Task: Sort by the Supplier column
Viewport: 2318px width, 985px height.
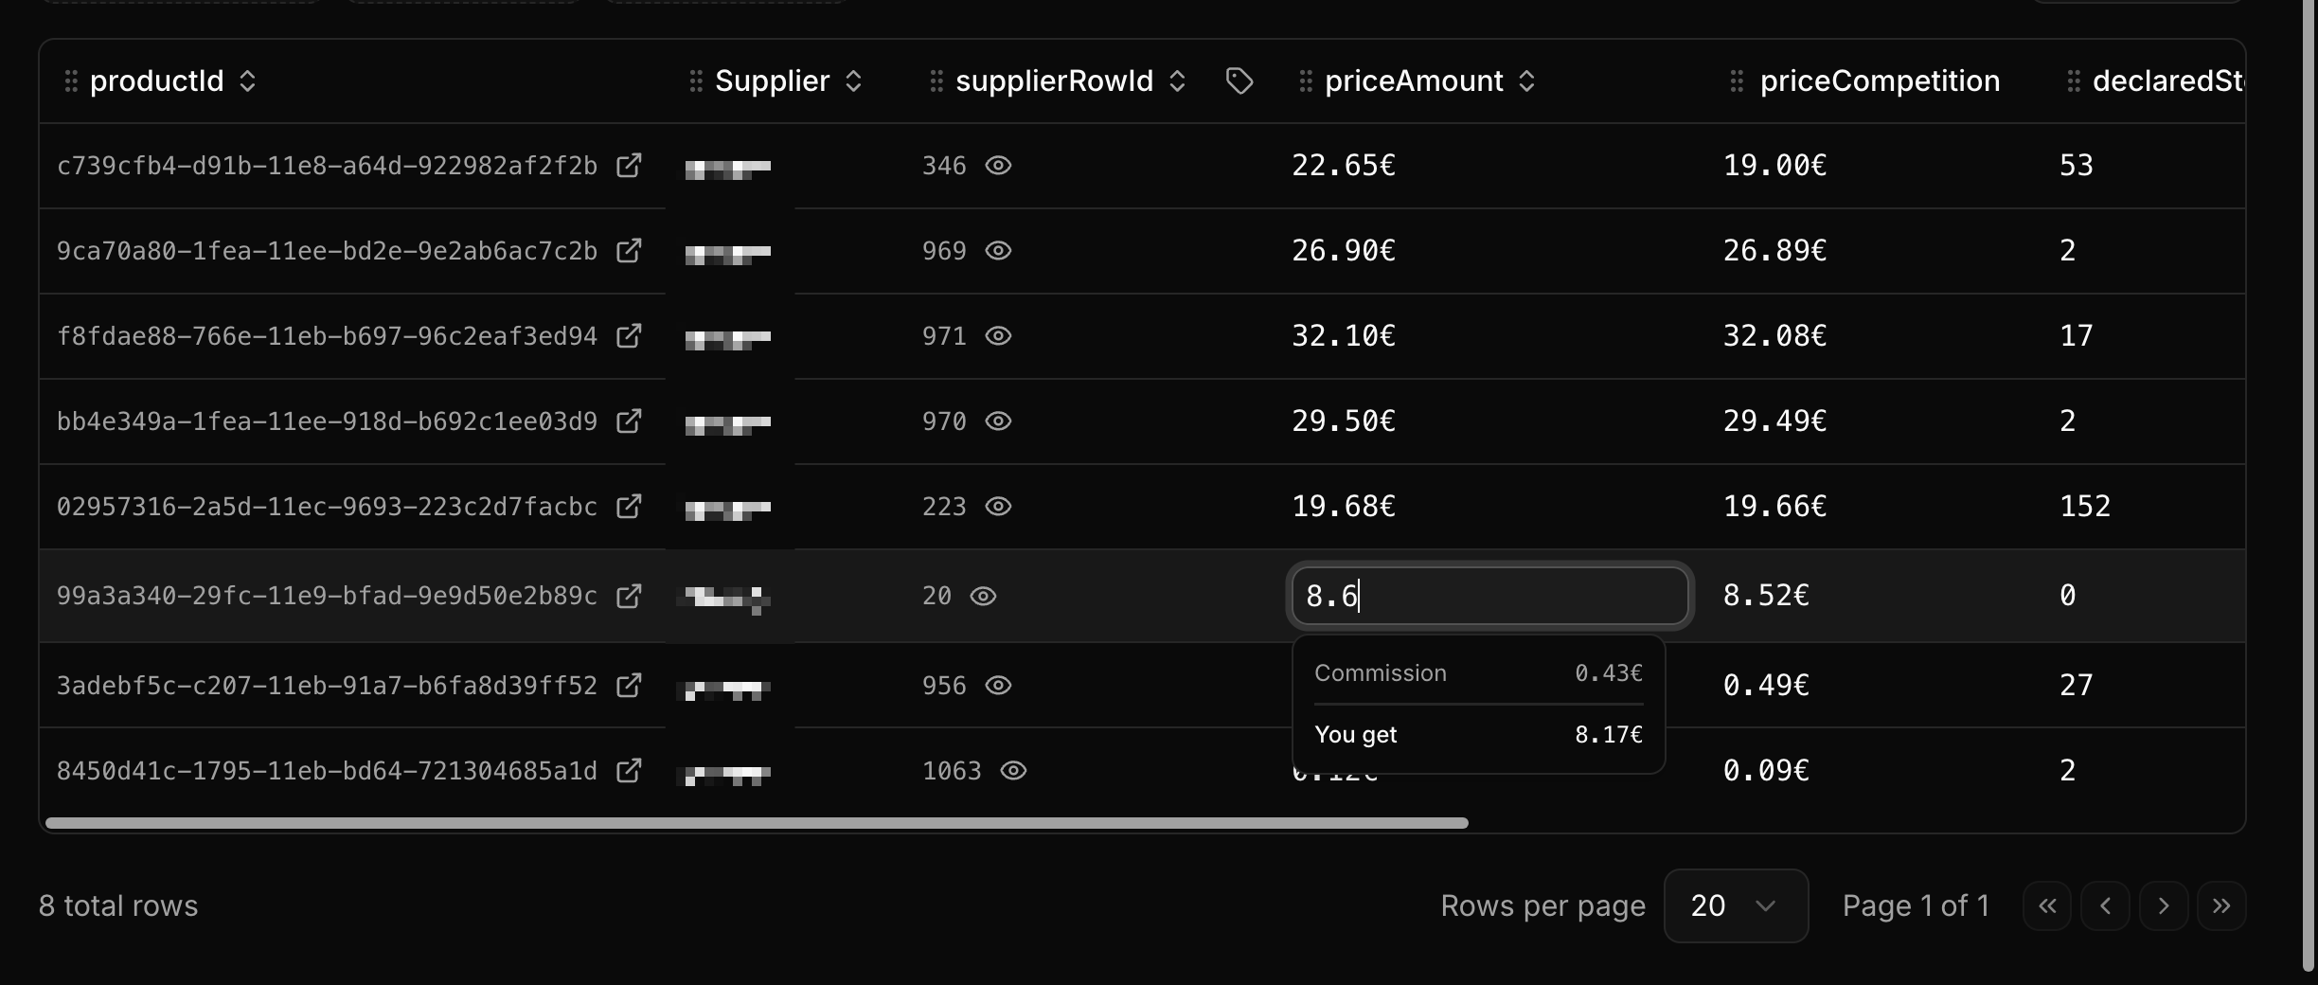Action: point(853,81)
